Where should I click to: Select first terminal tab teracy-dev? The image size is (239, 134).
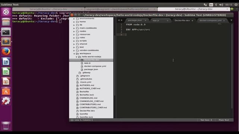[x=49, y=9]
